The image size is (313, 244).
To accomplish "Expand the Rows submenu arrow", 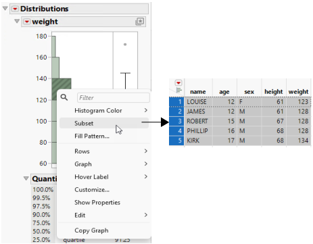I will (146, 151).
